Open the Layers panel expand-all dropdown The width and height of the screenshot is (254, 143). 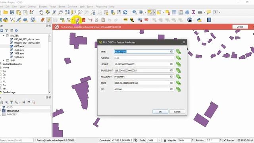click(20, 102)
